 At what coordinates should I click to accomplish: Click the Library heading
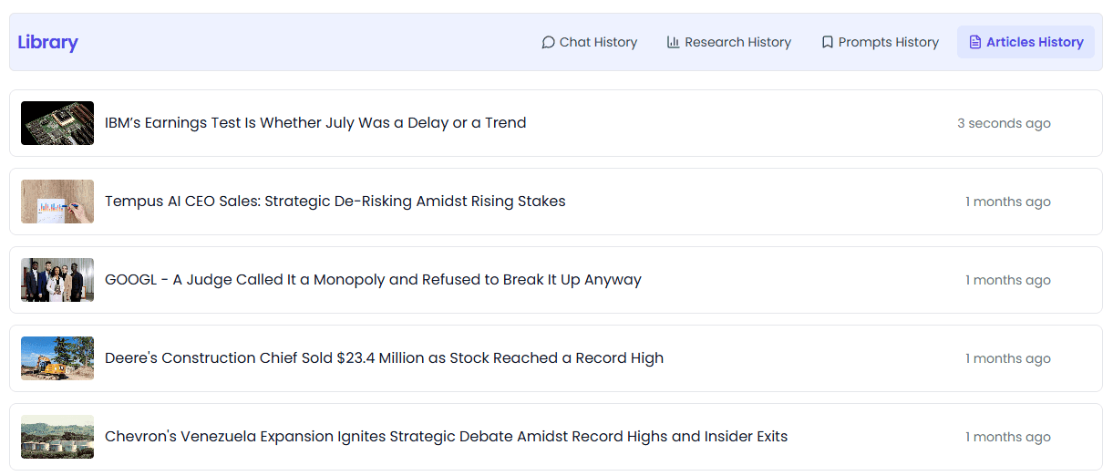point(47,42)
